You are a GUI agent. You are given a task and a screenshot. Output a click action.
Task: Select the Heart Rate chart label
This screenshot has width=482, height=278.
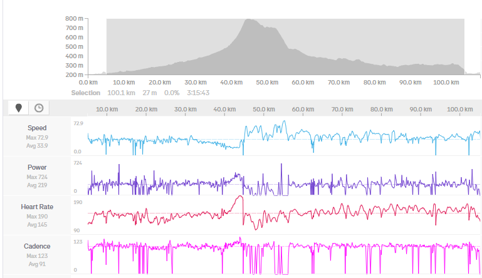pyautogui.click(x=37, y=207)
